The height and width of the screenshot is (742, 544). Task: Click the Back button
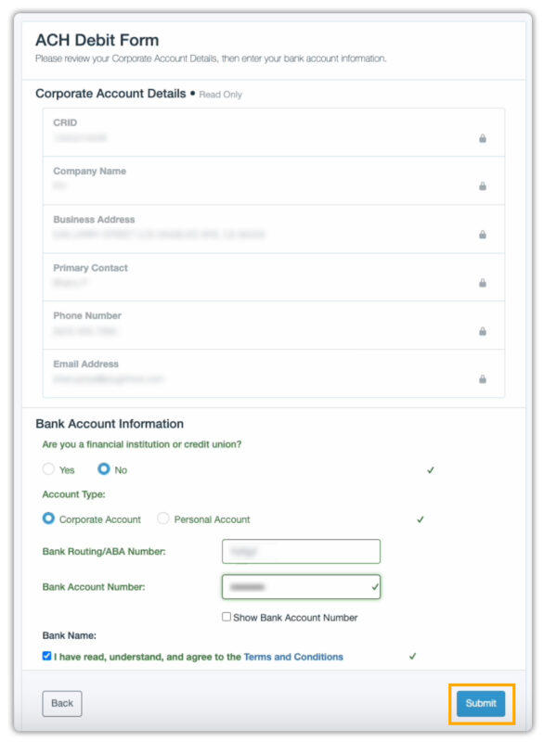click(x=61, y=703)
